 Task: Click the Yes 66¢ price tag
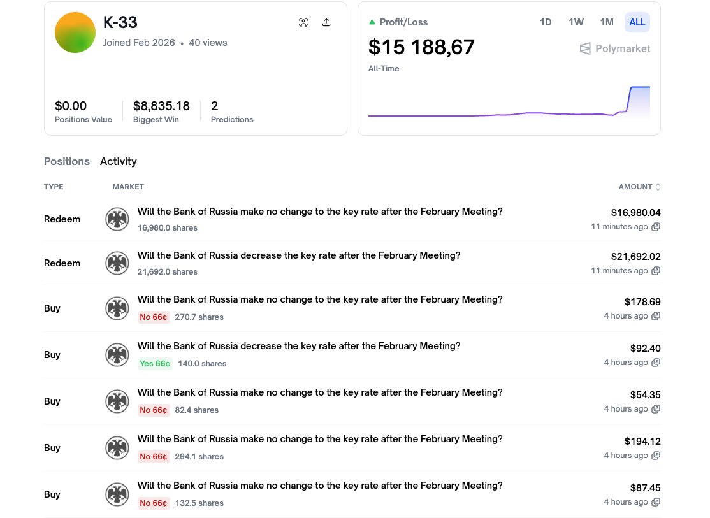(x=155, y=363)
